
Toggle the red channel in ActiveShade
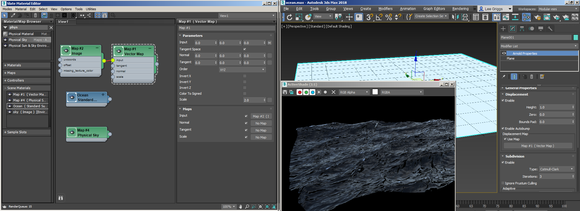[x=300, y=92]
